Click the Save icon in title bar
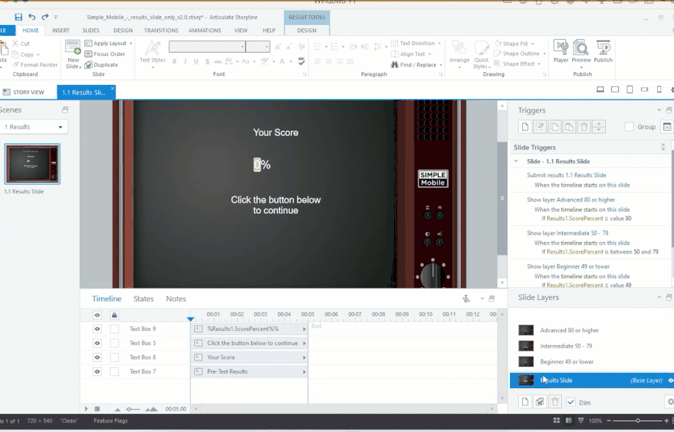Image resolution: width=674 pixels, height=432 pixels. point(18,17)
